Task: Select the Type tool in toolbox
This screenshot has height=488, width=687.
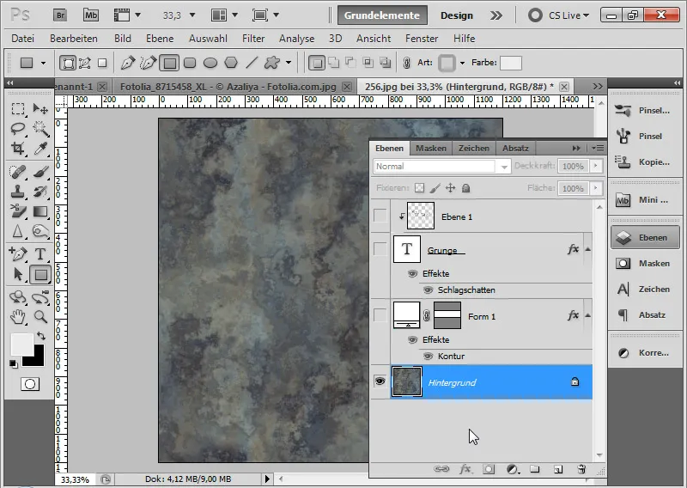Action: tap(40, 253)
